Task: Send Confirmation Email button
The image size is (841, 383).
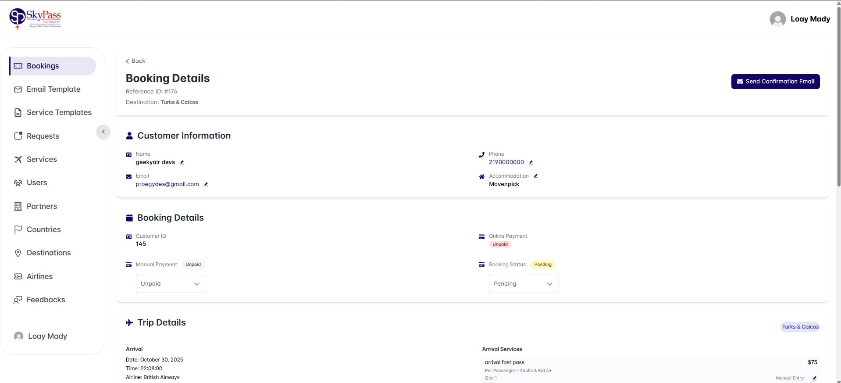Action: [775, 82]
